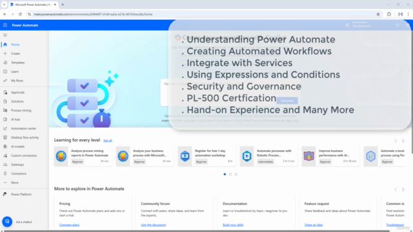
Task: Click the AI hub sidebar icon
Action: pos(5,119)
